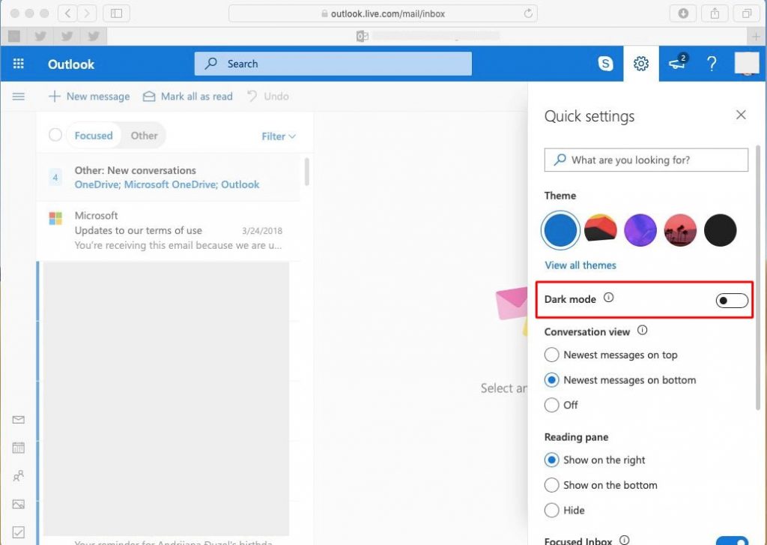The width and height of the screenshot is (767, 545).
Task: Open the help question mark icon
Action: (712, 64)
